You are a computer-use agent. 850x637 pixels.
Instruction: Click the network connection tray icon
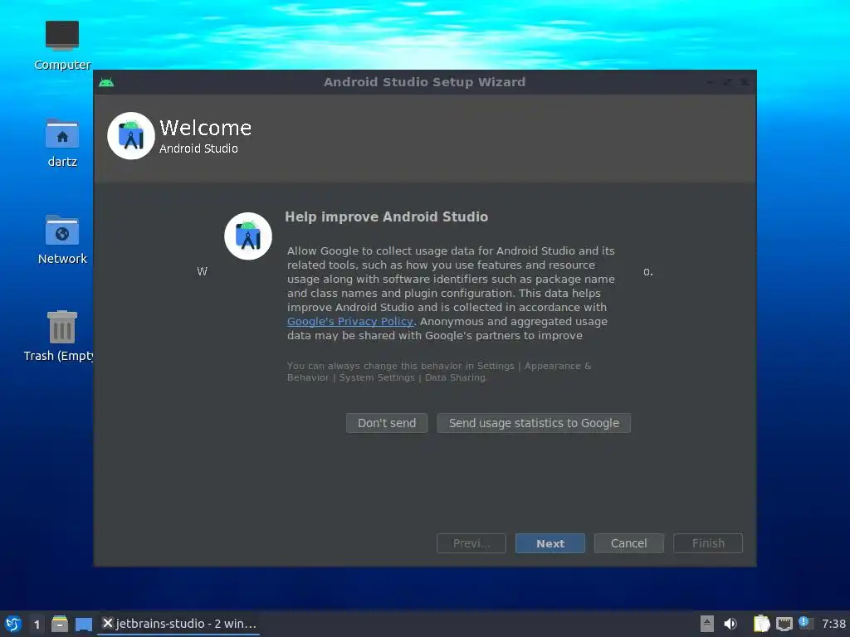[784, 624]
